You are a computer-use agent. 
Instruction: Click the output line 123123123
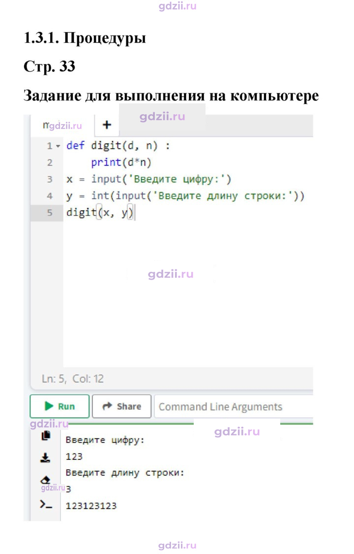(91, 506)
